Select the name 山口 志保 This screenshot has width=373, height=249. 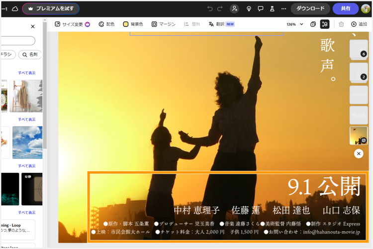tap(341, 210)
